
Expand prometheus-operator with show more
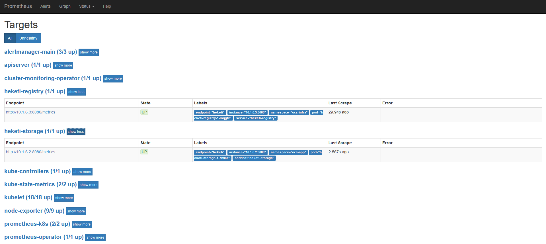pyautogui.click(x=95, y=237)
